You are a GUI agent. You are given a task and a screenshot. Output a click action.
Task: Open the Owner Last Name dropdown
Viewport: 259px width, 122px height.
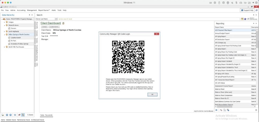pyautogui.click(x=56, y=19)
